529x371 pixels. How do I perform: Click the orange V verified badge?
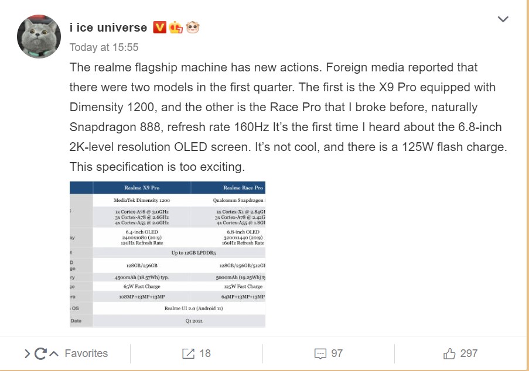[x=159, y=28]
